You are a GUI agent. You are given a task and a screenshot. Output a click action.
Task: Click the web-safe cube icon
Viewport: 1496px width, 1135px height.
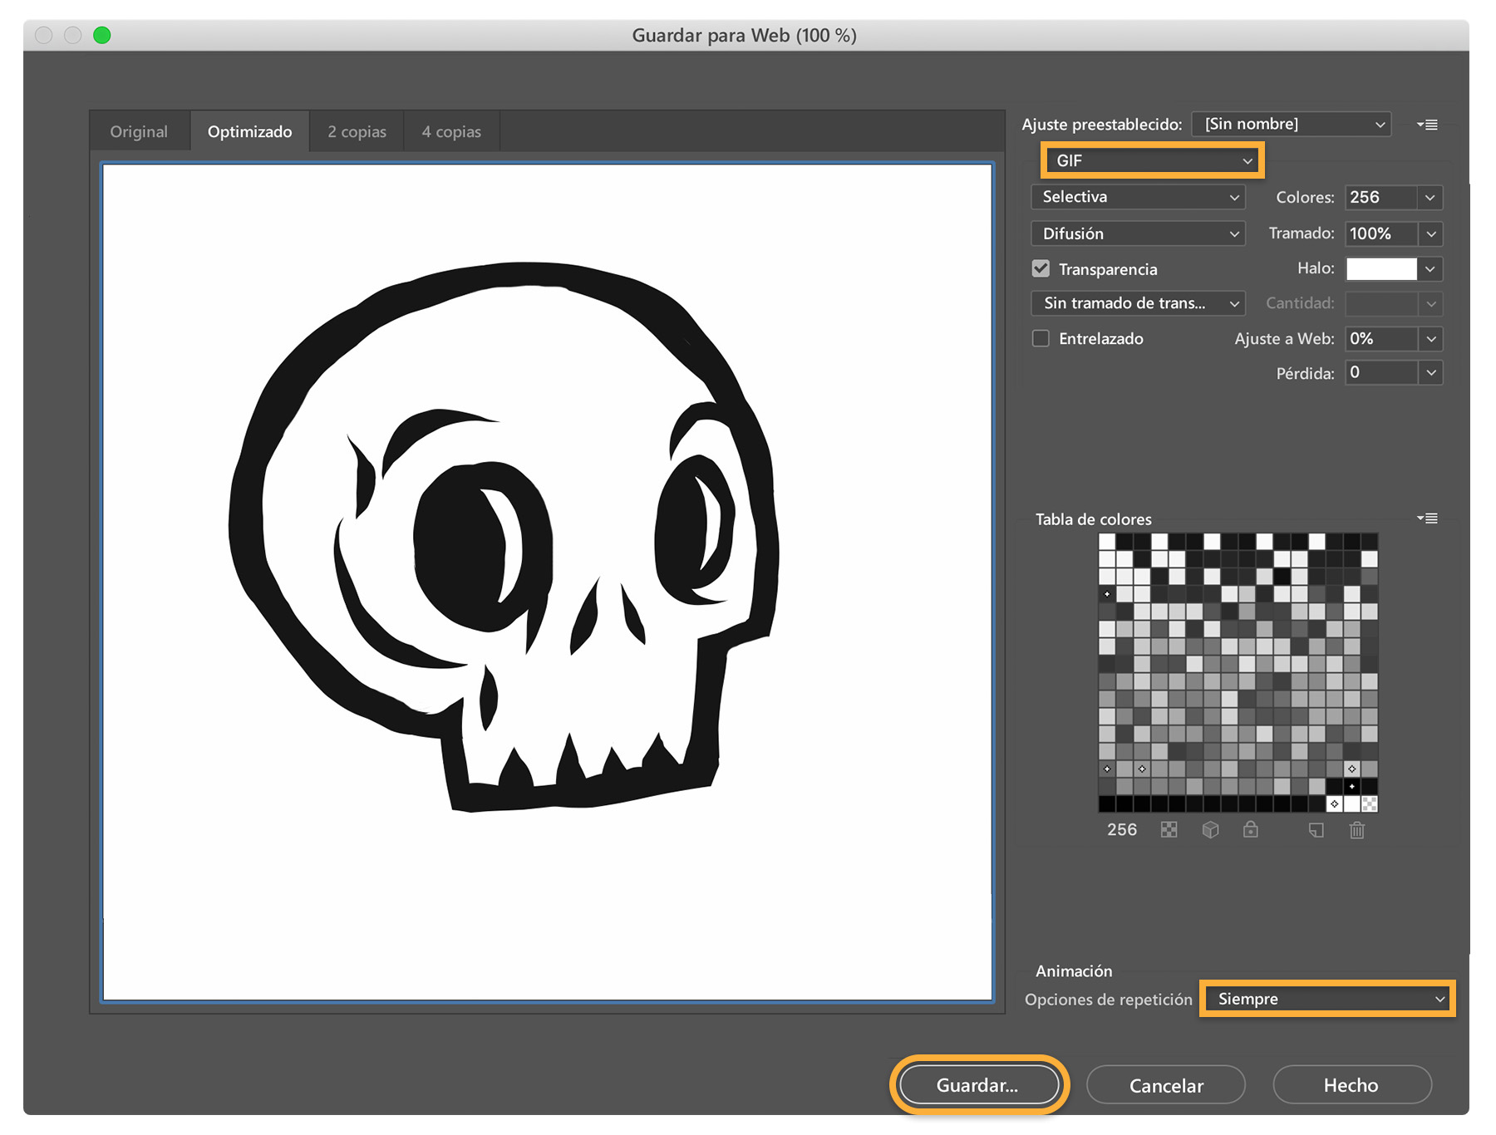pos(1210,829)
